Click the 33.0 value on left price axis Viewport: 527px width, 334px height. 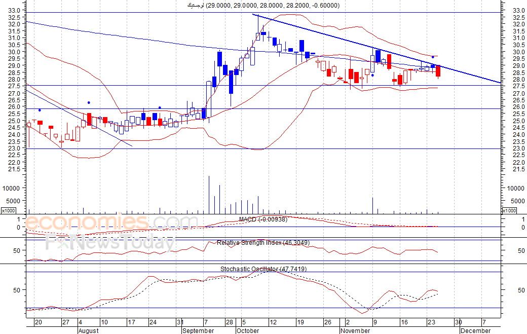pyautogui.click(x=14, y=11)
